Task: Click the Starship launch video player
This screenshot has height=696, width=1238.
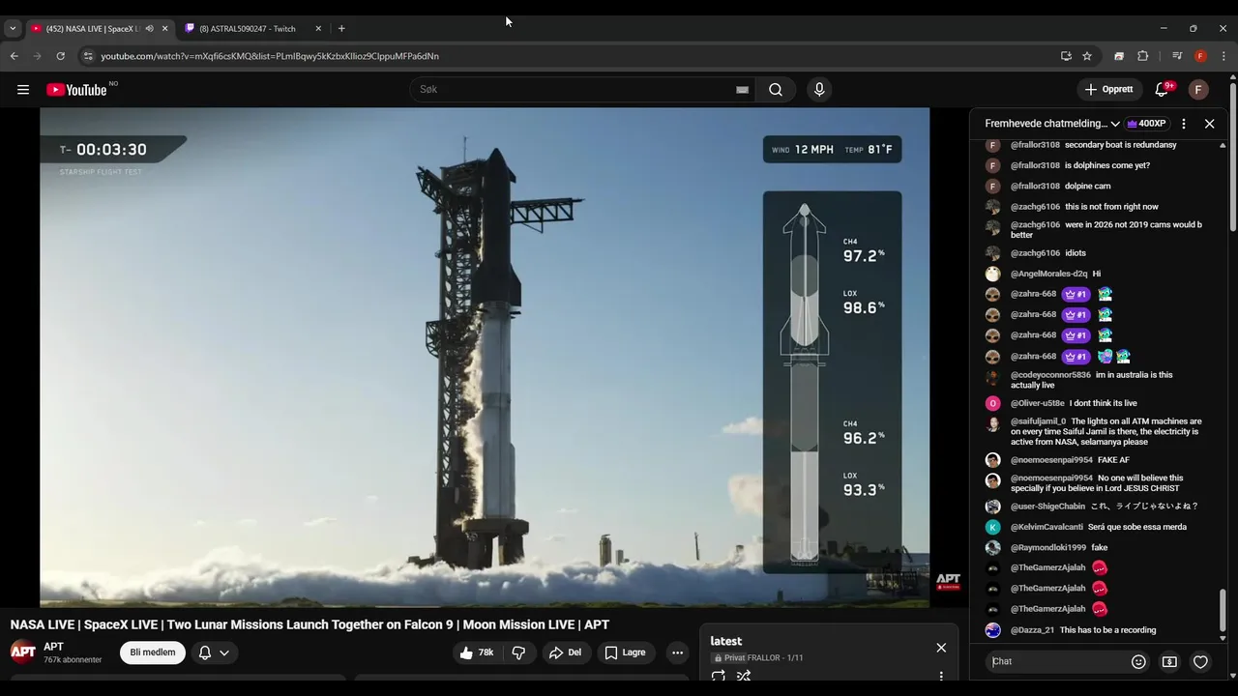Action: click(x=485, y=358)
